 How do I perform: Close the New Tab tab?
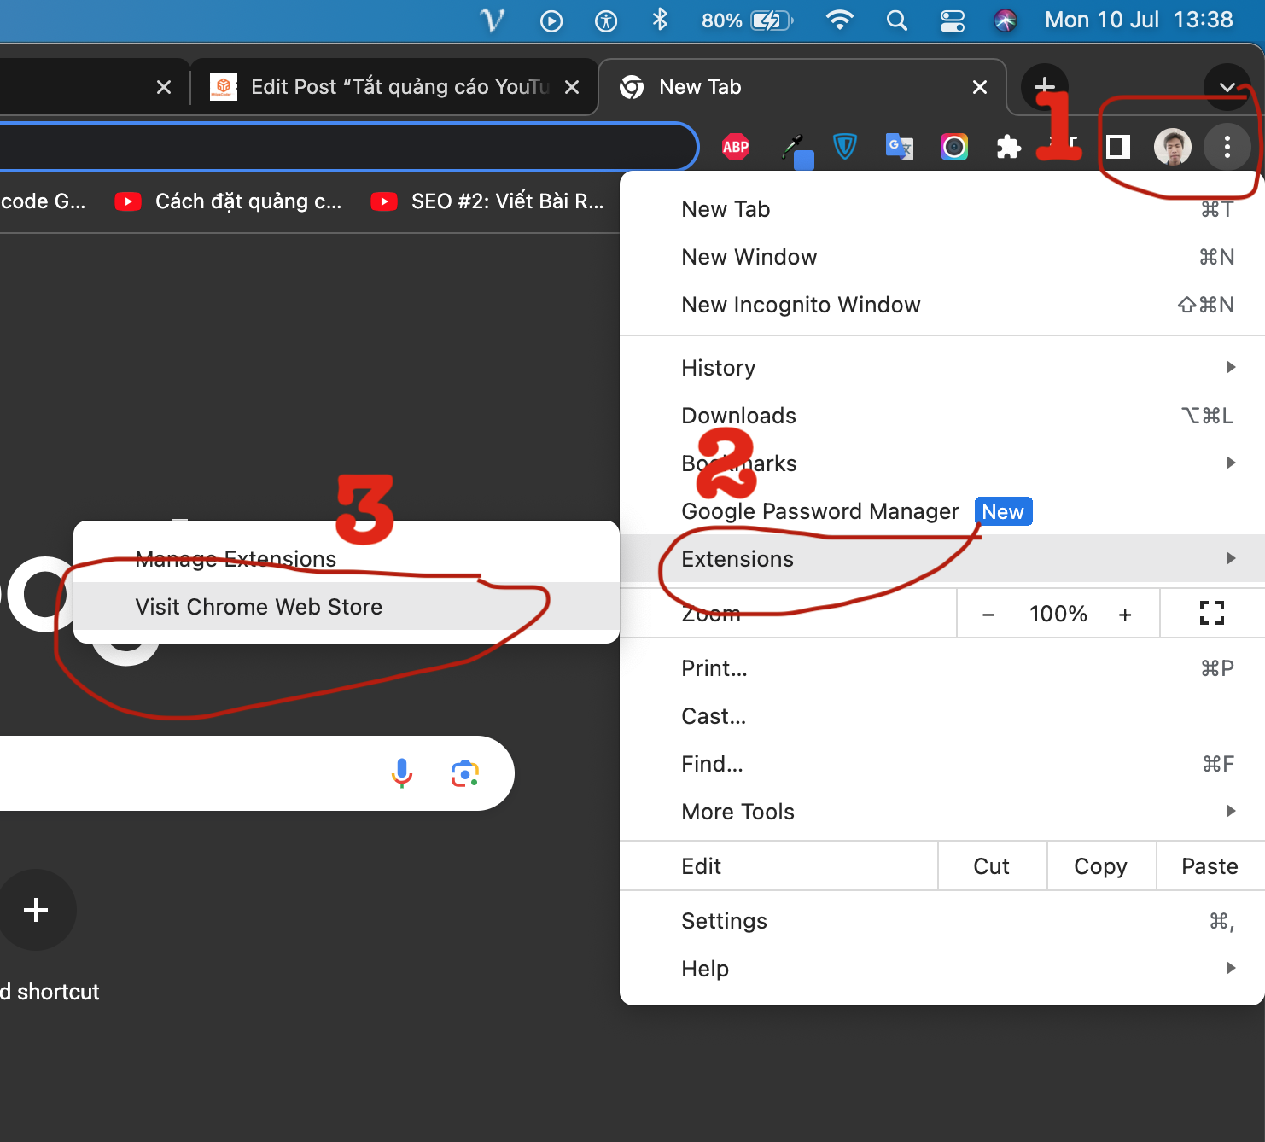click(x=979, y=87)
